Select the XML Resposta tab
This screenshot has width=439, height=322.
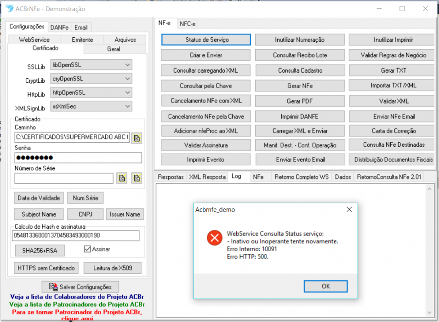(x=207, y=177)
